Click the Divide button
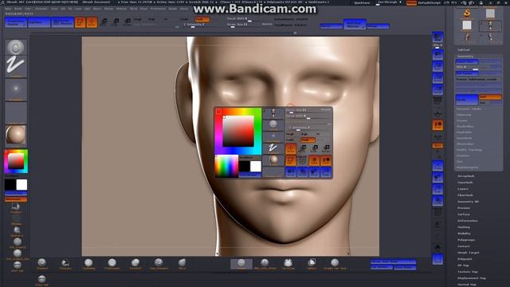The height and width of the screenshot is (287, 510). 466,100
